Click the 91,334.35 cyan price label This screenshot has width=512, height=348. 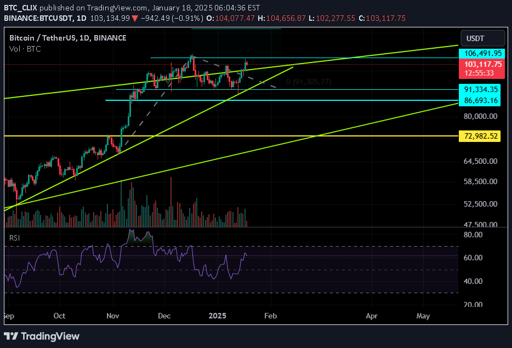point(480,89)
